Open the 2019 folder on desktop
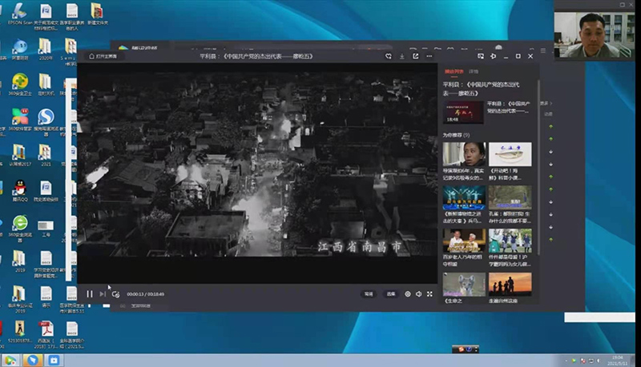 coord(19,261)
